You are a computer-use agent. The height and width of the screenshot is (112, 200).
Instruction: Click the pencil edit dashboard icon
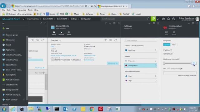click(x=158, y=19)
